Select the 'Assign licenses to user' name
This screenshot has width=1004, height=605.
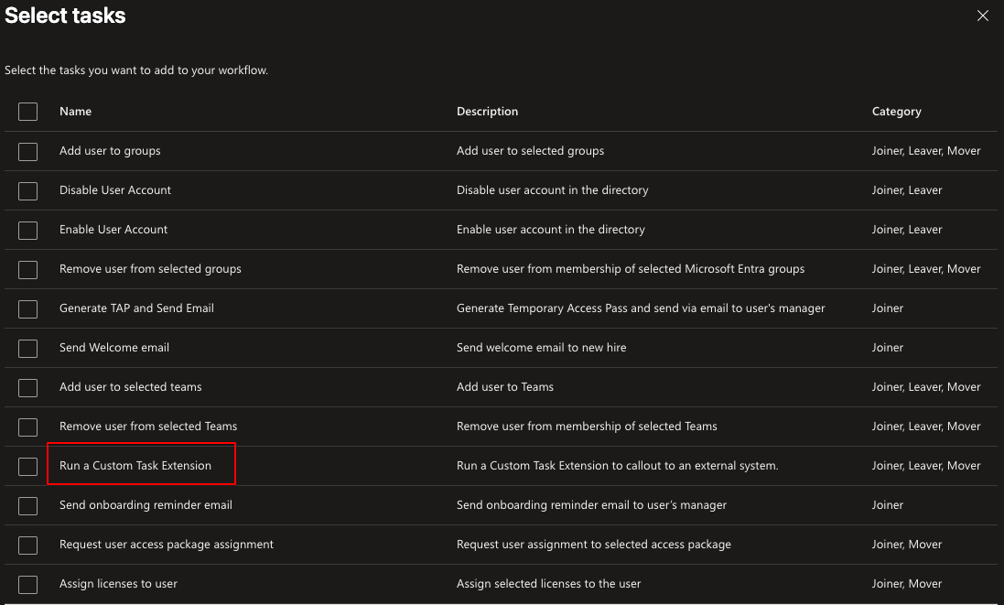click(118, 584)
